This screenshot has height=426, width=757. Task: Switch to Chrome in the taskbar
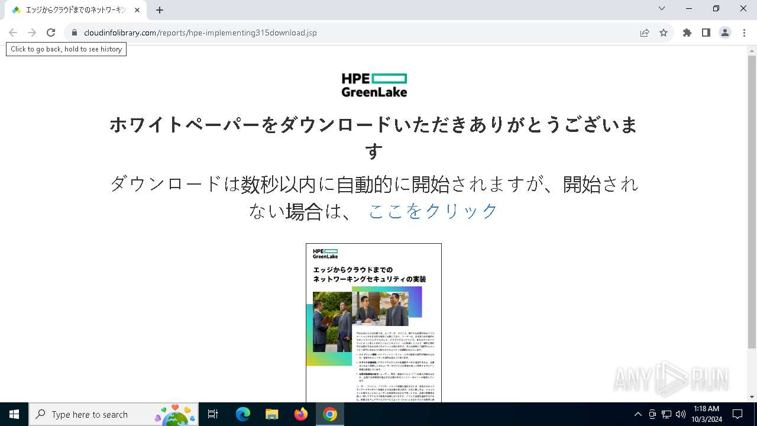(x=330, y=414)
